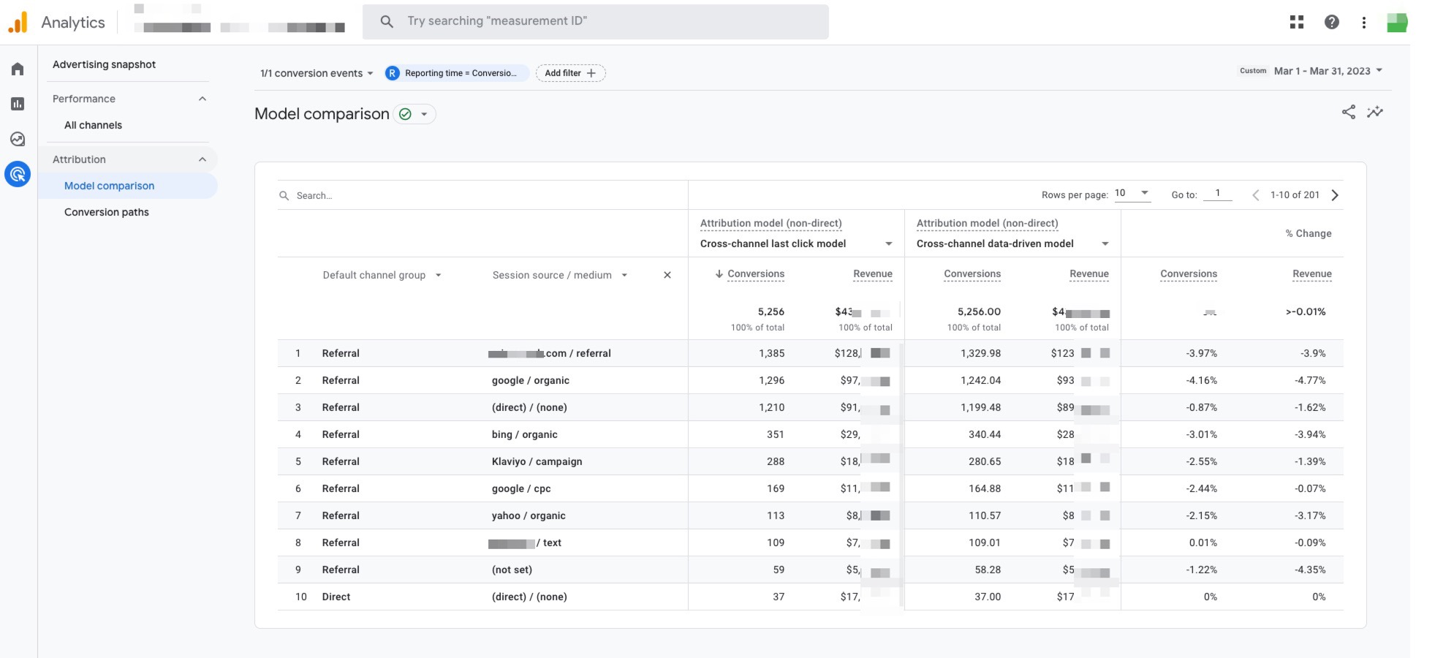Click the 1,329.98 conversions value
The height and width of the screenshot is (658, 1435).
click(x=980, y=353)
